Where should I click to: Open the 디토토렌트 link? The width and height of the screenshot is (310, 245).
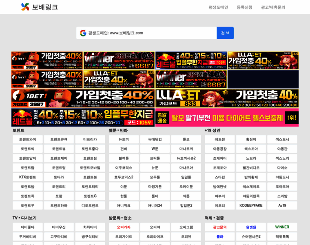coord(90,205)
